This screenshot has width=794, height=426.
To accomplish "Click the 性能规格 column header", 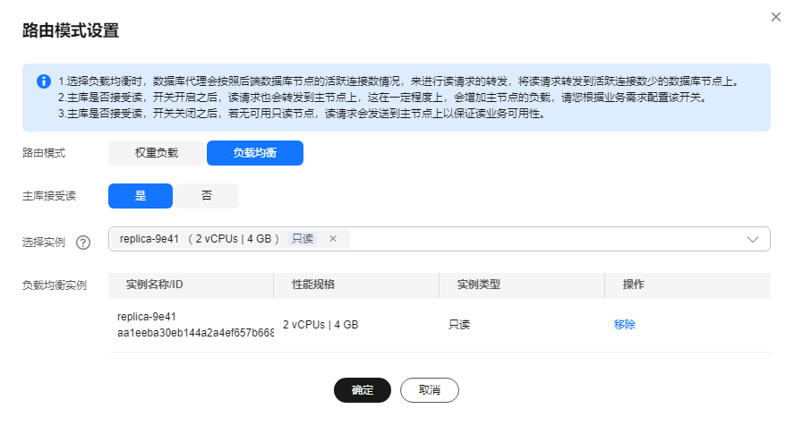I will tap(313, 285).
